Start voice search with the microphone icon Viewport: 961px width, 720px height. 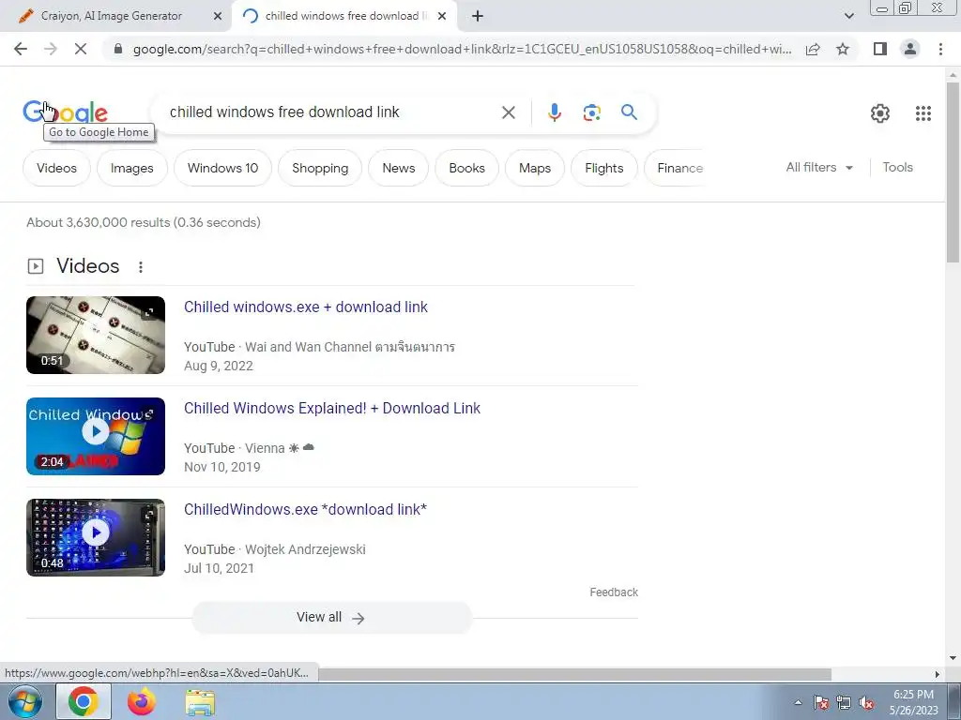coord(554,112)
